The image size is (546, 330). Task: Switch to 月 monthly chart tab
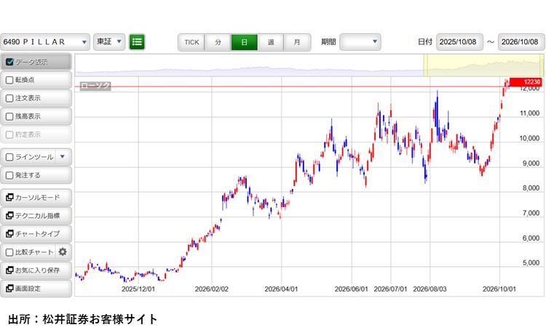[x=297, y=42]
